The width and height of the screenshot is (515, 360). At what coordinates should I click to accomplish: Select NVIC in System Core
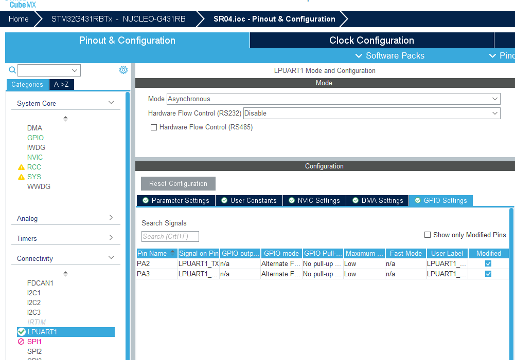(35, 157)
